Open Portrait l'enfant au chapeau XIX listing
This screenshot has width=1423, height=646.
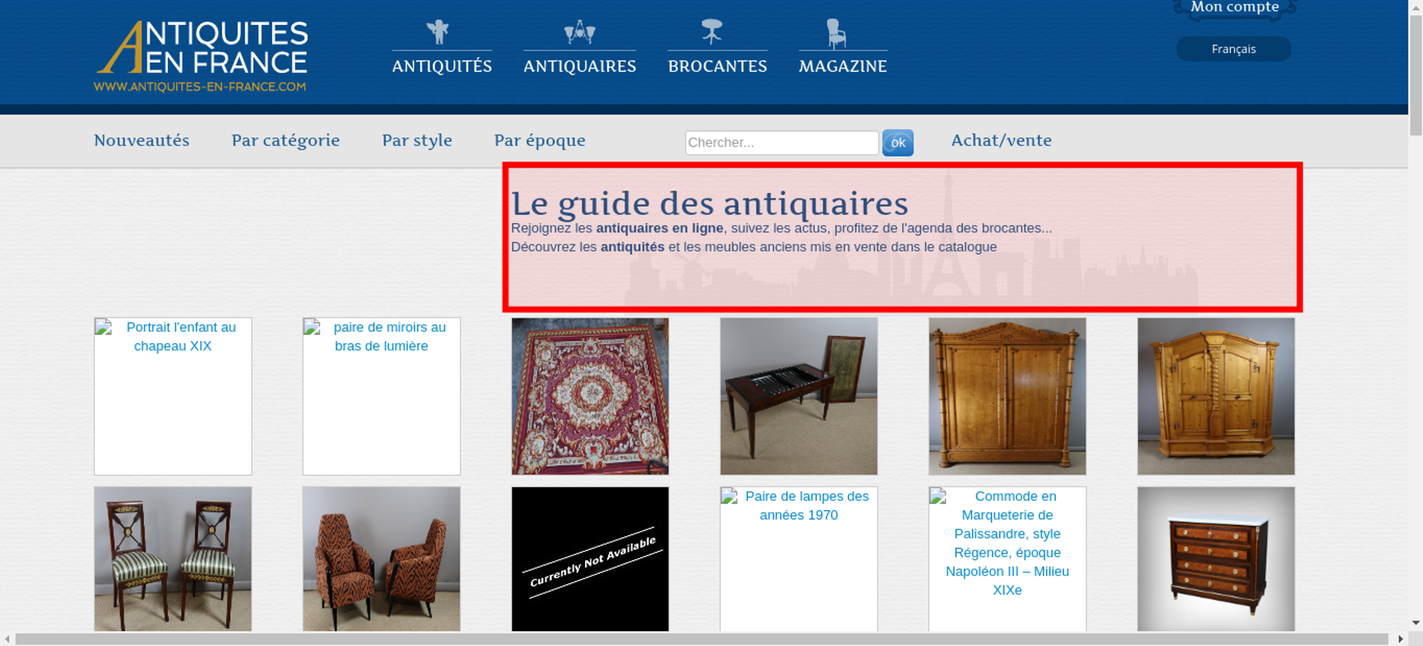[173, 396]
